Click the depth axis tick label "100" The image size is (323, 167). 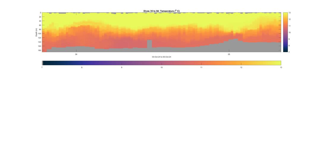pos(39,34)
